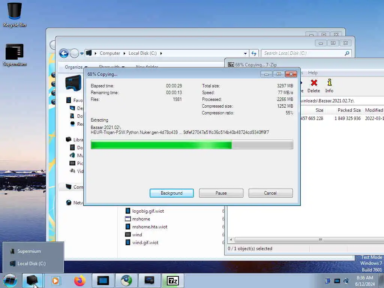Click Computer in the address breadcrumb

[110, 53]
